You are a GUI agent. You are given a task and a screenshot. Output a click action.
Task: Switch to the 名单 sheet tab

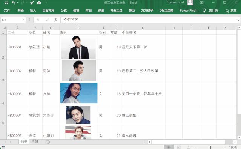click(x=24, y=141)
